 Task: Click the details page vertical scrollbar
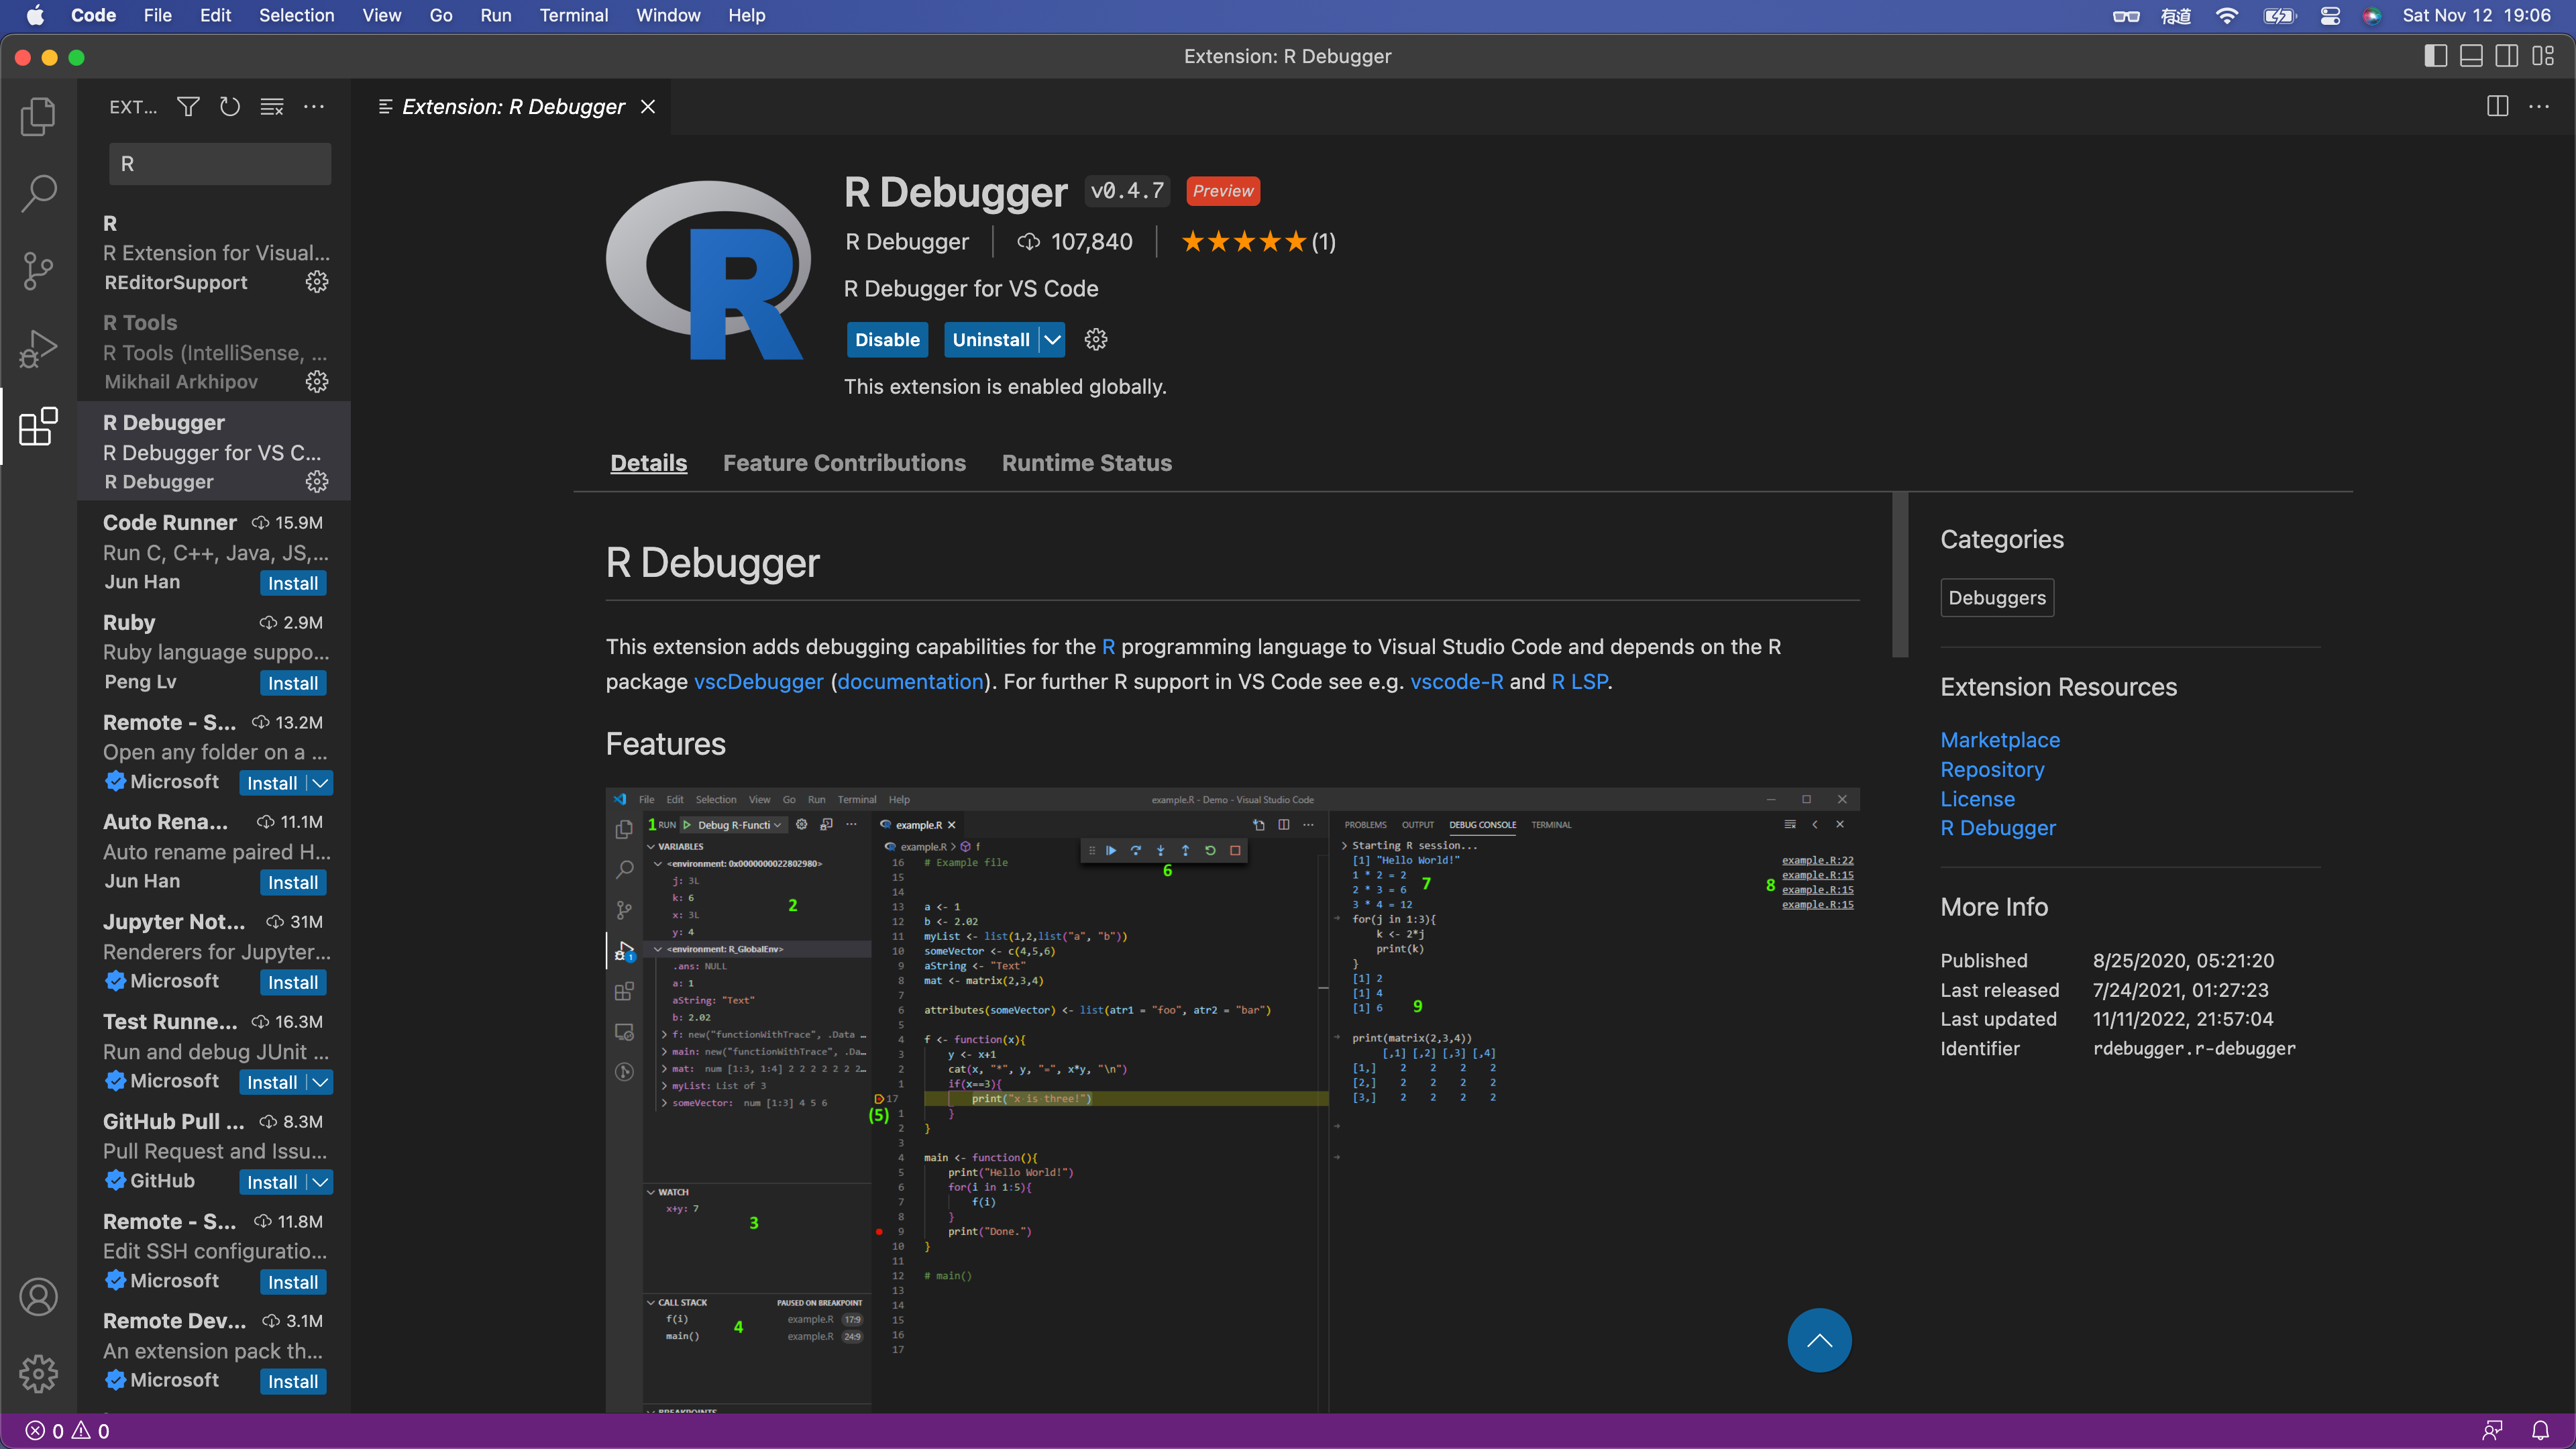[1900, 575]
